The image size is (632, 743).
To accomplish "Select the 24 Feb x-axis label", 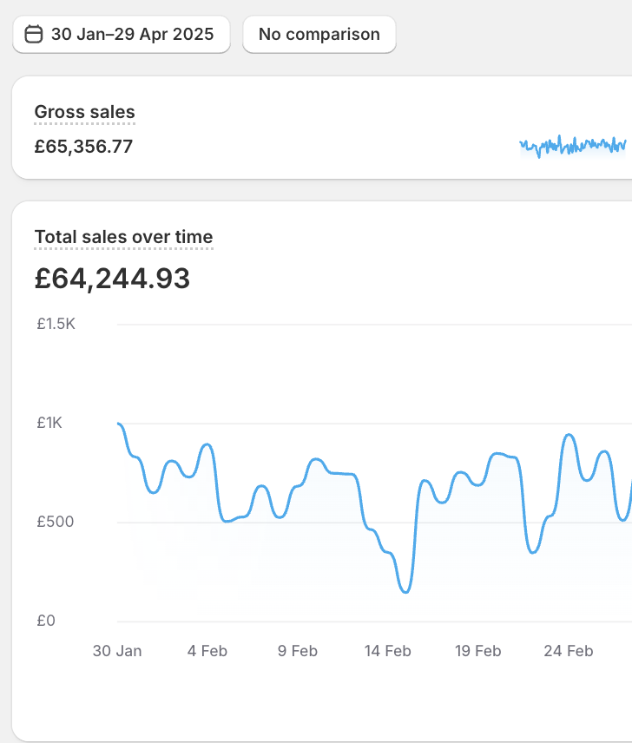I will coord(569,651).
